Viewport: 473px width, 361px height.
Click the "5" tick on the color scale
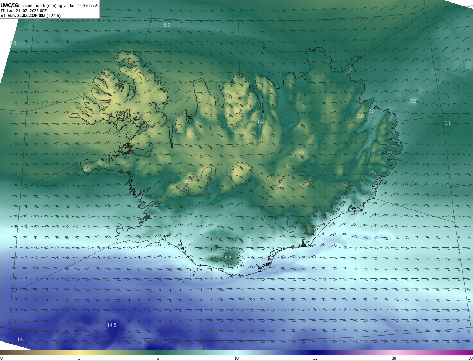[158, 358]
